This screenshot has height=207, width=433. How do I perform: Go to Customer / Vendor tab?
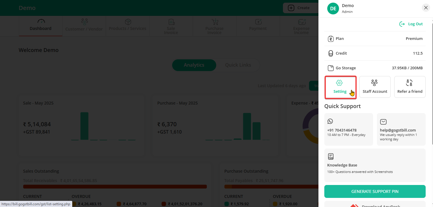pyautogui.click(x=84, y=26)
